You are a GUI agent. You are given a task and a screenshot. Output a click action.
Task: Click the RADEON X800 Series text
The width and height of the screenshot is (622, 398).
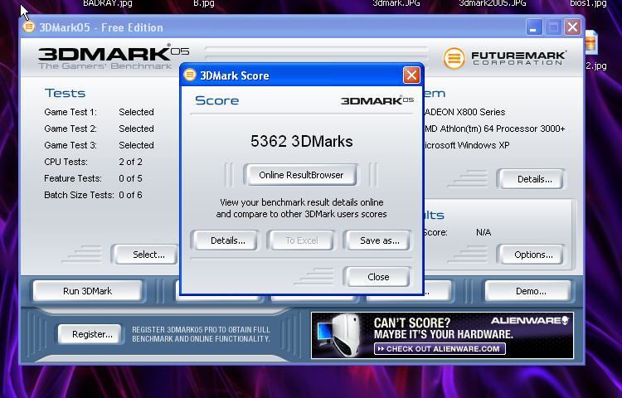[x=464, y=112]
